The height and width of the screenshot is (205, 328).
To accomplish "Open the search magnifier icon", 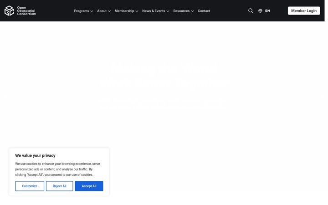I will click(251, 10).
